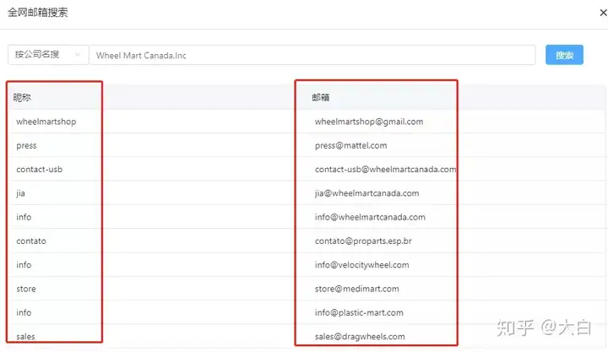Viewport: 608px width, 352px height.
Task: Select nickname contact-usb
Action: coord(40,170)
